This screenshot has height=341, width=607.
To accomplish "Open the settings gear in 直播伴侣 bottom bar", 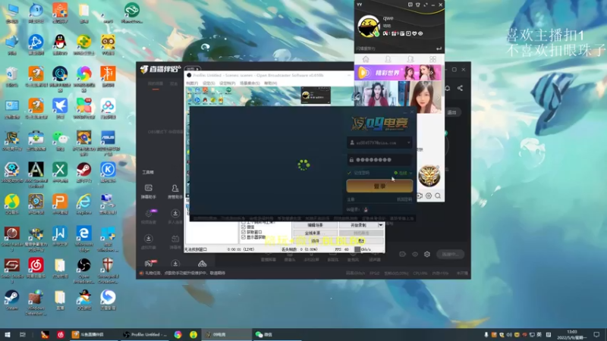I will click(427, 254).
